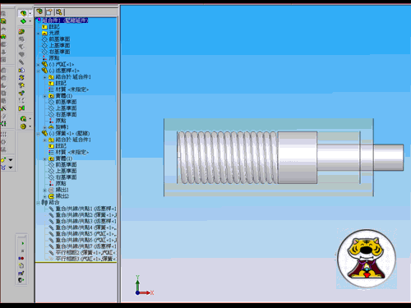Viewport: 411px width, 308px height.
Task: Switch to the ConfigurationManager tab
Action: (58, 11)
